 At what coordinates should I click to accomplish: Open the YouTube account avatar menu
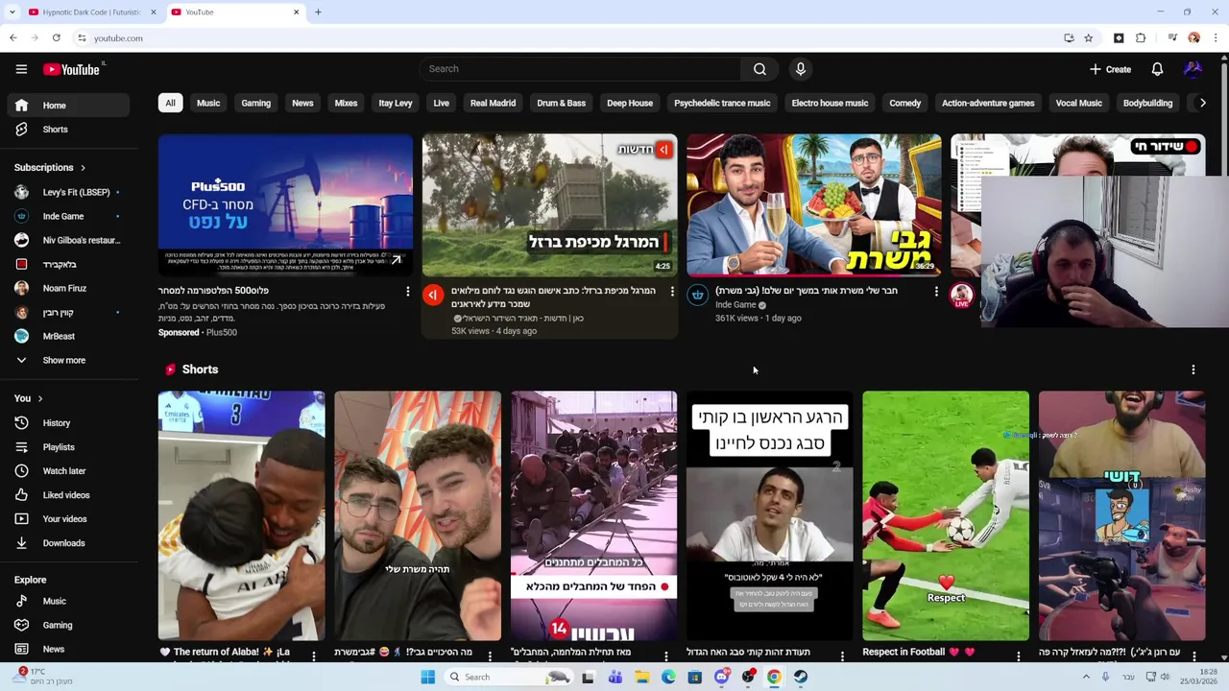coord(1193,69)
